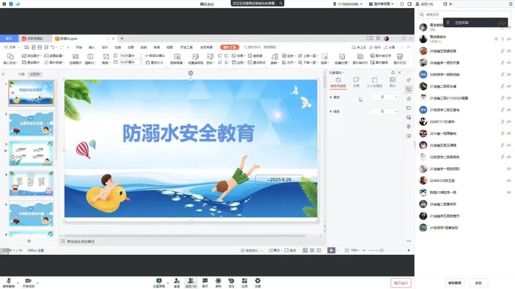Pin the 对象属性 panel with pin icon
The height and width of the screenshot is (289, 515).
tap(394, 73)
